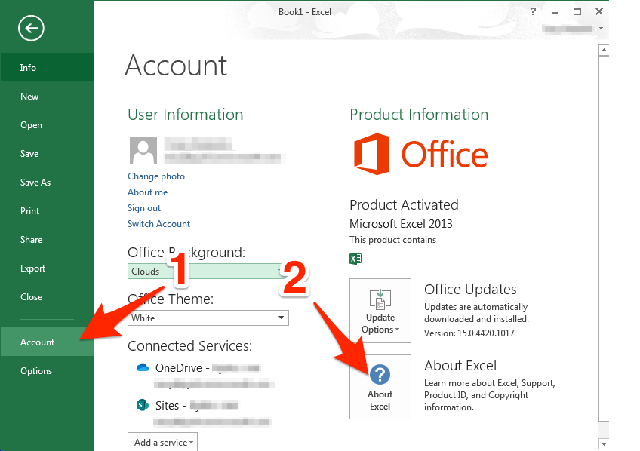640x451 pixels.
Task: Open the user account dropdown arrow top right
Action: pos(601,29)
